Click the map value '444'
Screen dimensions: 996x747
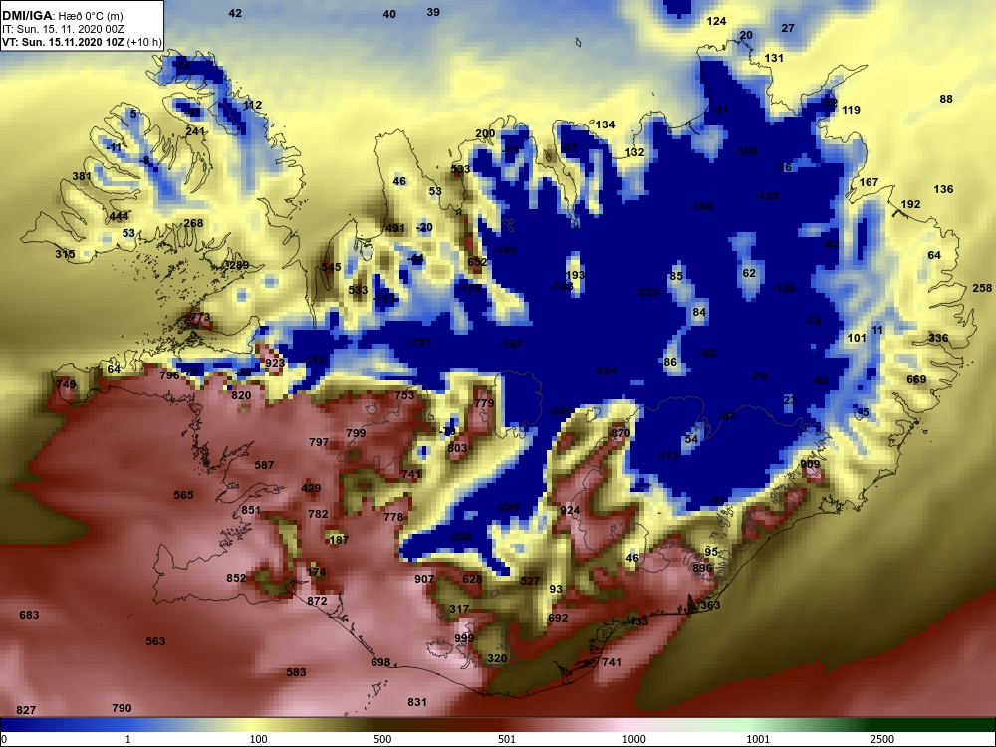click(x=119, y=217)
